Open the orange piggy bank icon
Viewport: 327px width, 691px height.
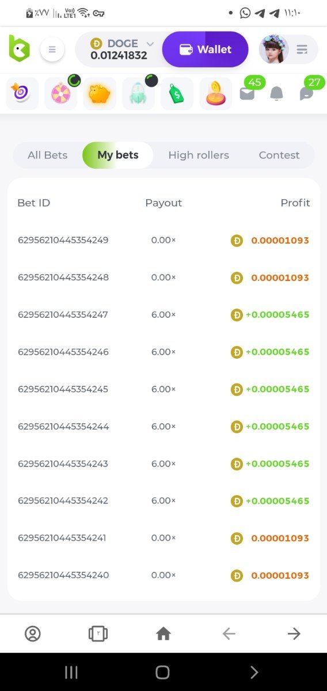pos(99,93)
